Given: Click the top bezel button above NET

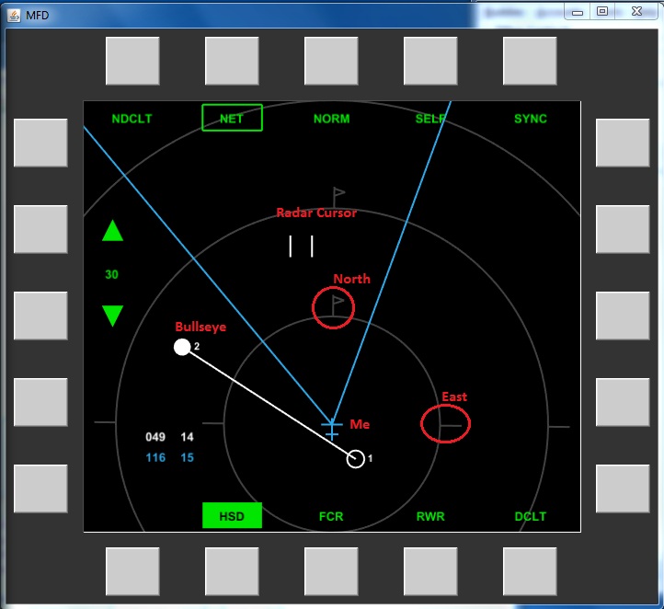Looking at the screenshot, I should 232,61.
